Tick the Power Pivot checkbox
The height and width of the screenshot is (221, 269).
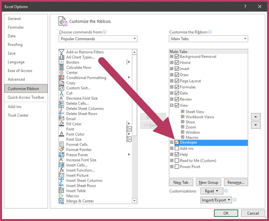click(x=177, y=167)
